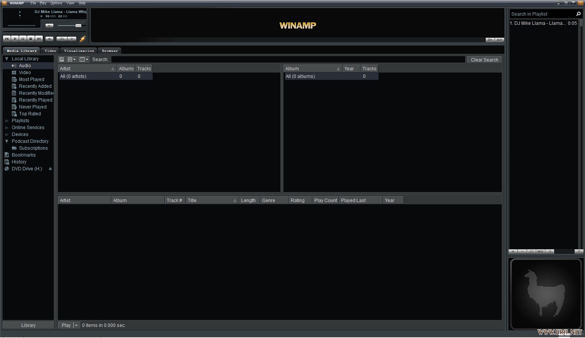Open the playlist MISC options button

click(x=540, y=251)
